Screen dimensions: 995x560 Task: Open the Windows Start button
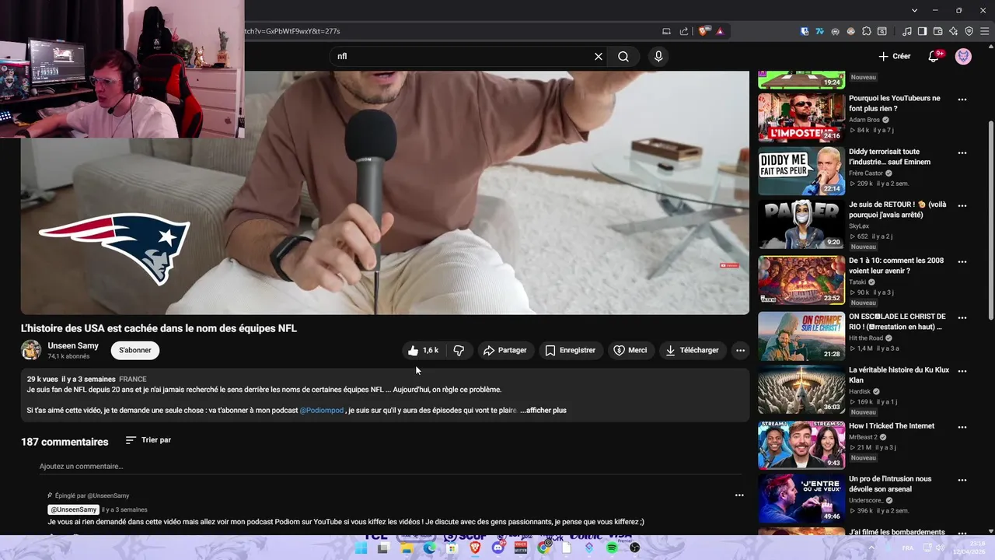[x=361, y=548]
